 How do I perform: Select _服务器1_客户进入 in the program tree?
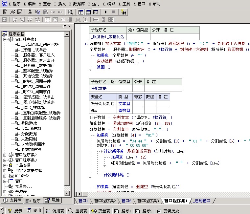click(38, 55)
